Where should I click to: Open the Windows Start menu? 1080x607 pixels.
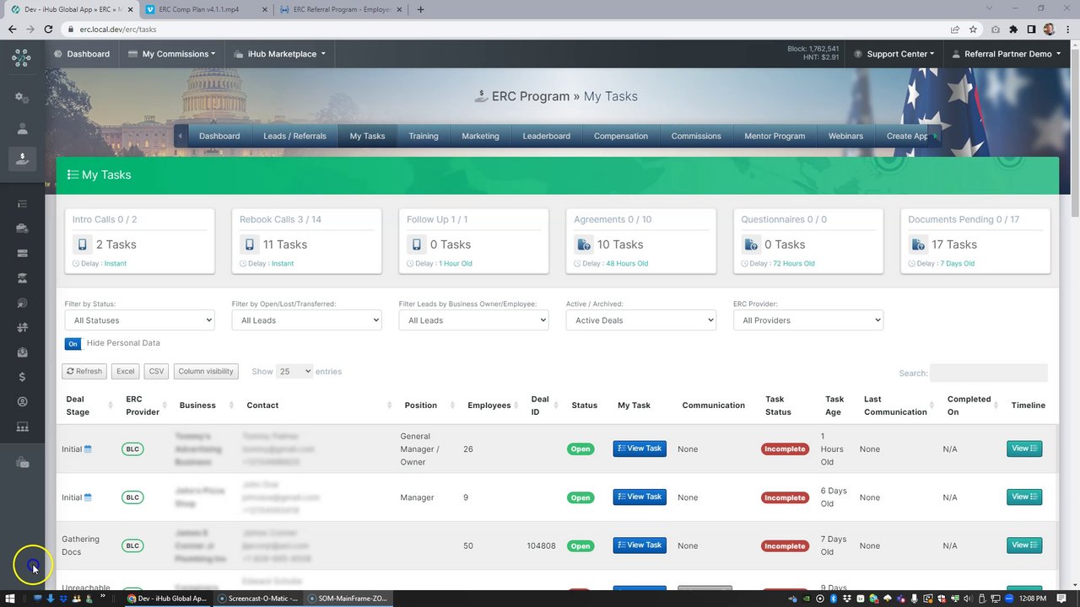[x=10, y=599]
